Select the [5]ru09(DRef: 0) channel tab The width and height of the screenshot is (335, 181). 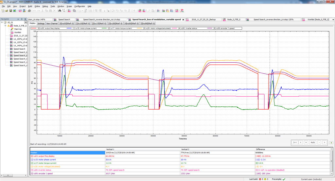[148, 23]
